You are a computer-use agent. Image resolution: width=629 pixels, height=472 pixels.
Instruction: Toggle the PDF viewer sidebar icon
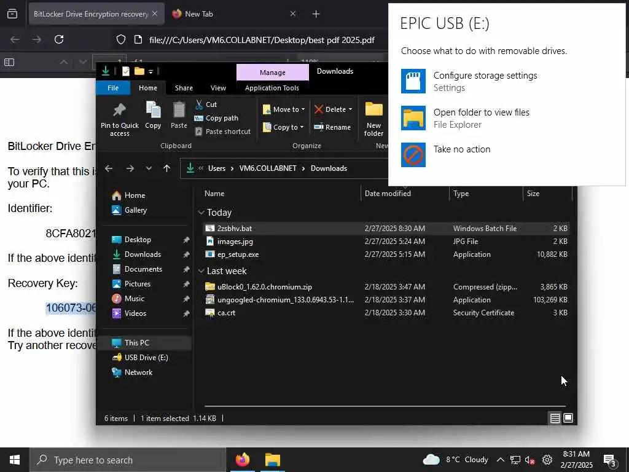[x=9, y=62]
